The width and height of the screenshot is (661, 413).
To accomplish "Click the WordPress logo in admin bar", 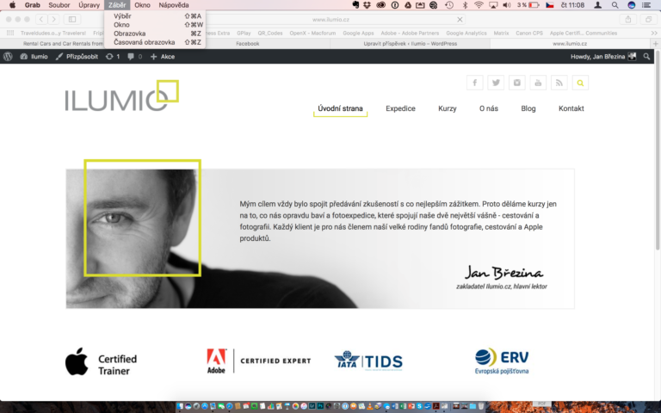I will coord(9,56).
